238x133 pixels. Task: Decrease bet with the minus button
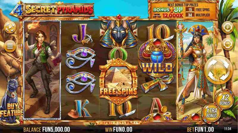tap(228, 44)
